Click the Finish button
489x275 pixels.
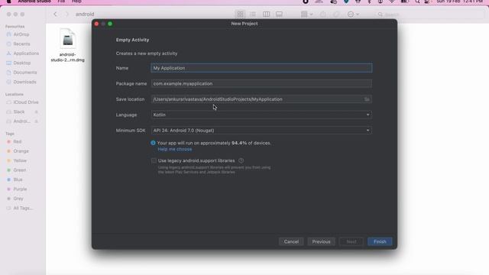point(380,241)
